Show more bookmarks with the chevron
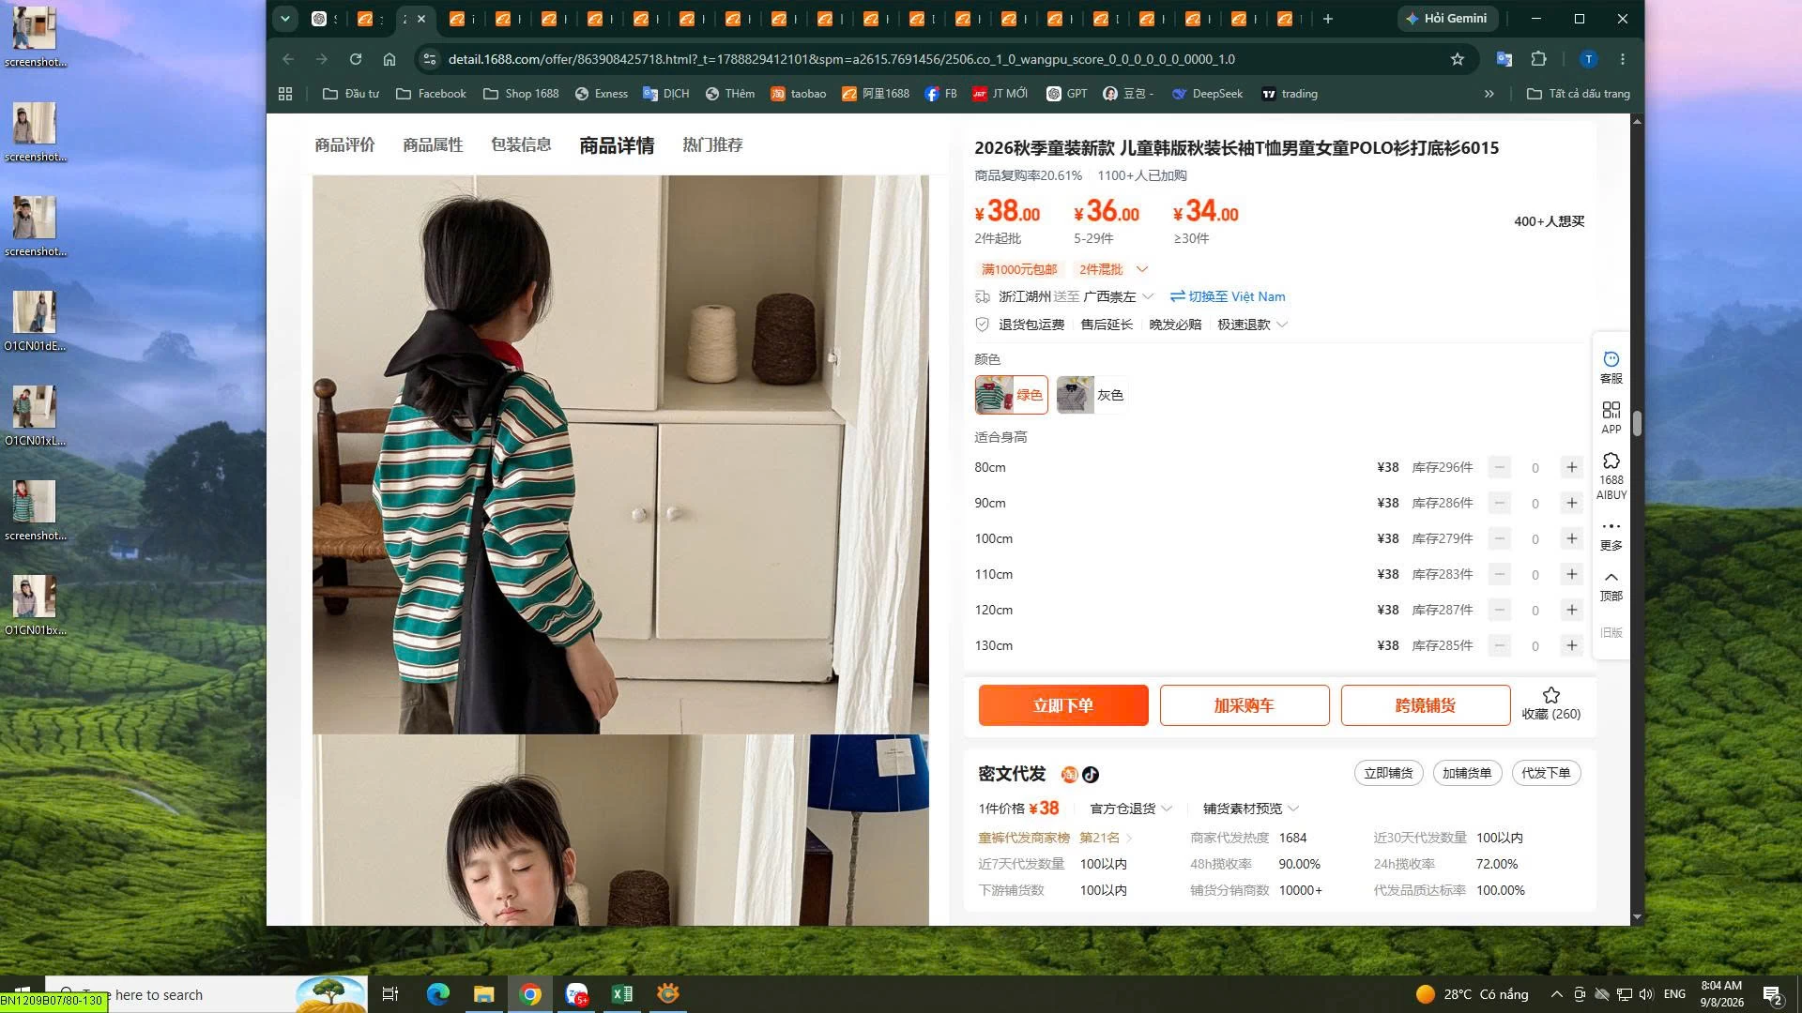Viewport: 1802px width, 1013px height. click(1489, 94)
